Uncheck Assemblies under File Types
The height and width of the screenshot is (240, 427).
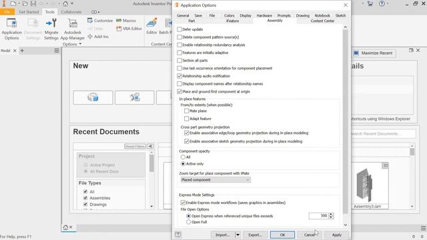tap(85, 198)
